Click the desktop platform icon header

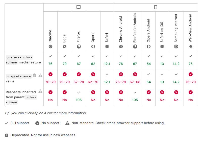[x=79, y=8]
